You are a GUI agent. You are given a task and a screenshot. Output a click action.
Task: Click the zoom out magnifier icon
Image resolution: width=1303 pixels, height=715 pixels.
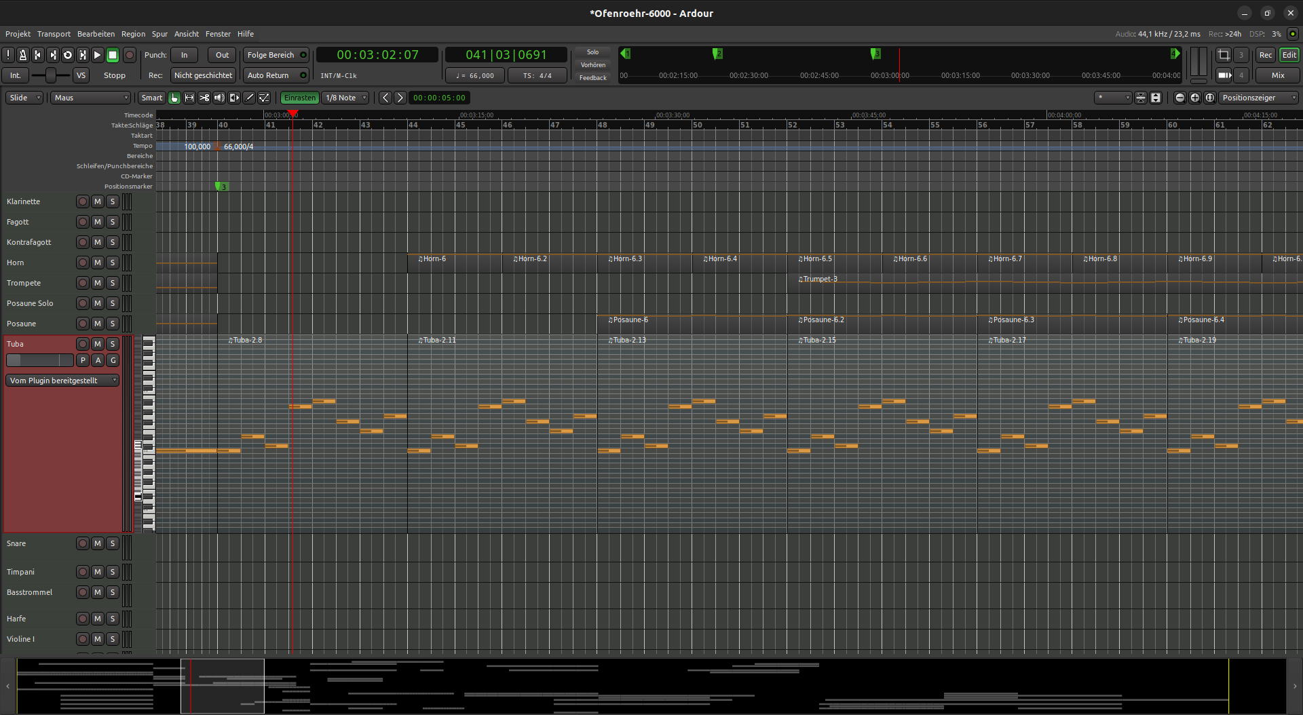[1180, 98]
